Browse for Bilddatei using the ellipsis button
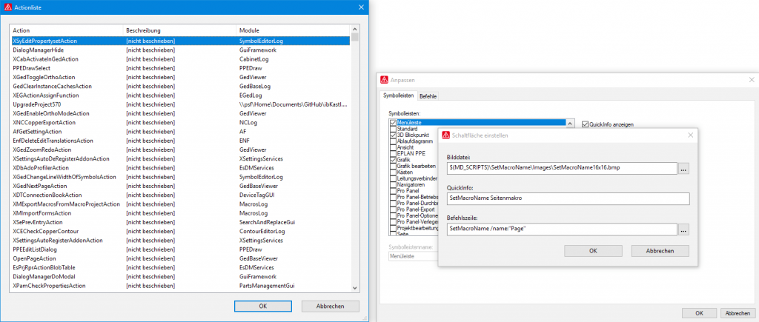 point(683,169)
